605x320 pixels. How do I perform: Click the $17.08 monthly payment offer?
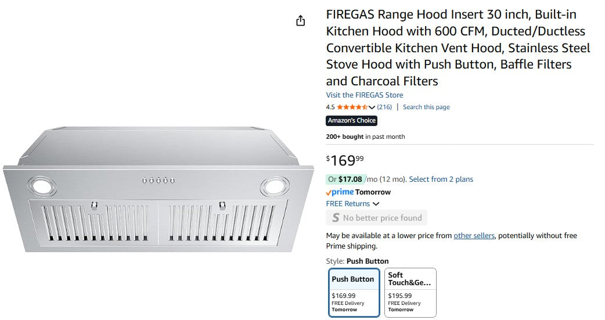click(x=350, y=179)
